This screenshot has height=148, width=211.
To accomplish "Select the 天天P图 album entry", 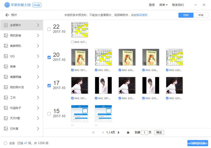I will tap(21, 118).
